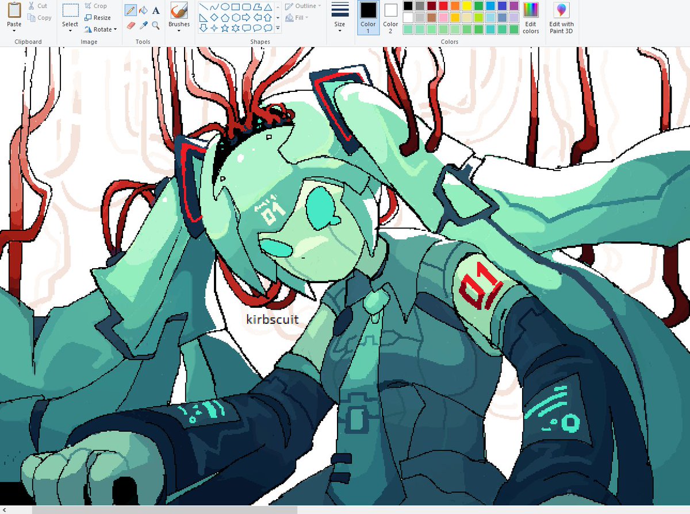Pick the yellow palette swatch
The image size is (690, 514).
[x=467, y=6]
